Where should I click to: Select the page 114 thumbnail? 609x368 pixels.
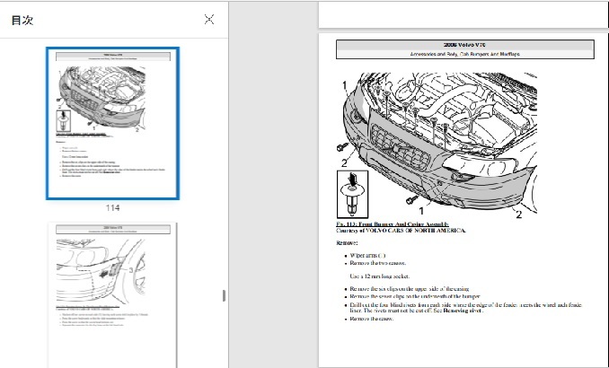click(x=112, y=124)
